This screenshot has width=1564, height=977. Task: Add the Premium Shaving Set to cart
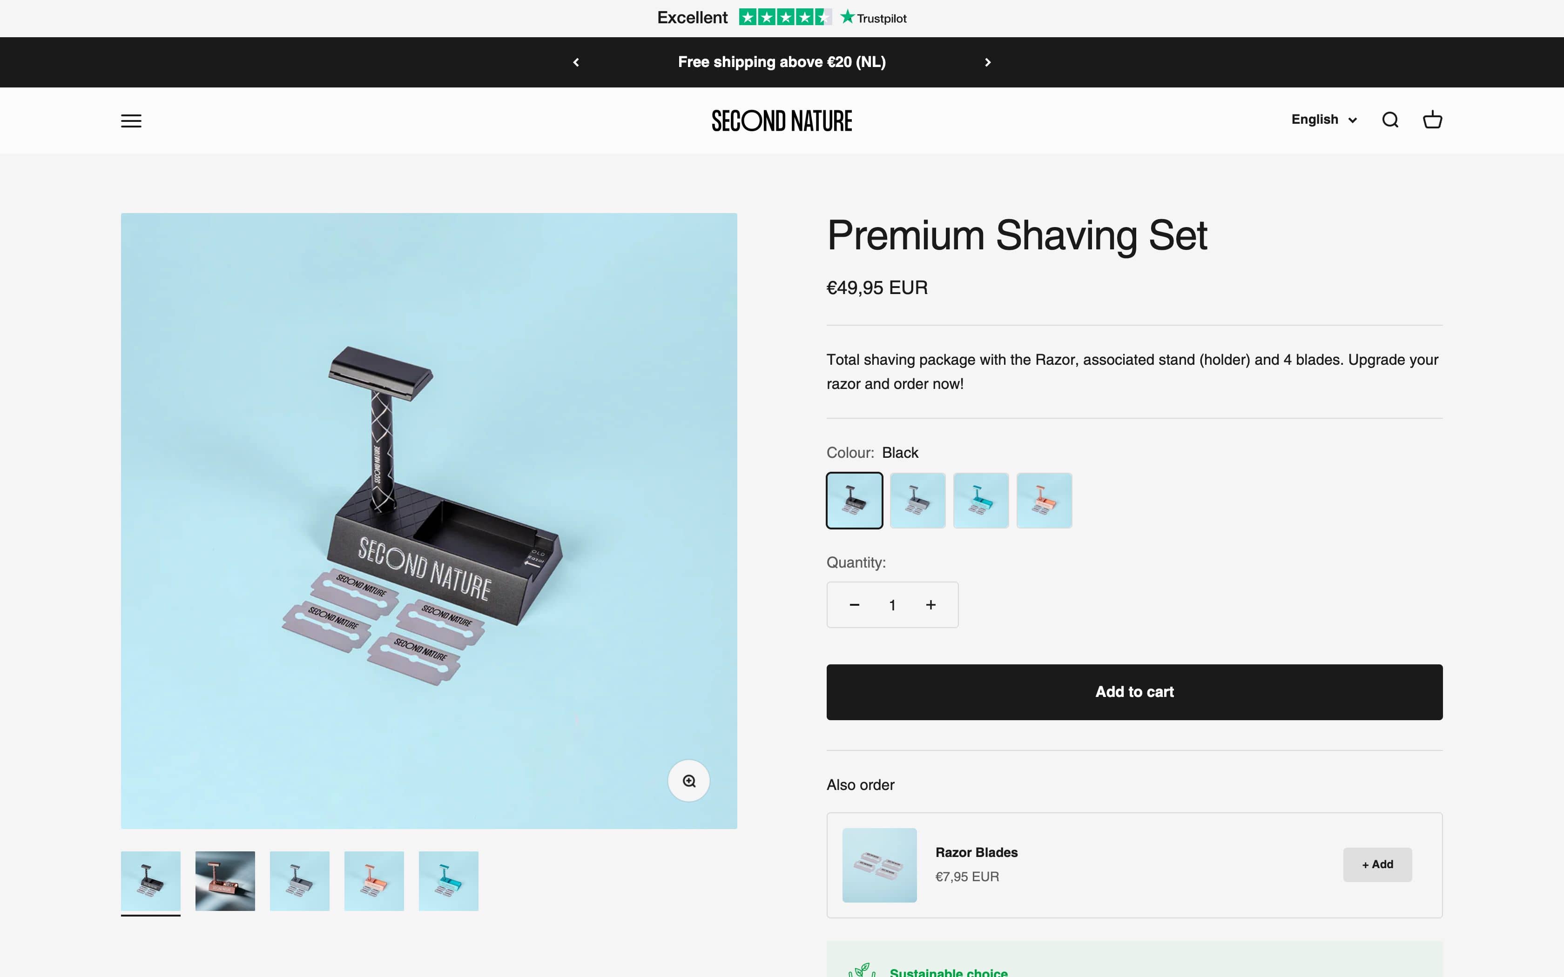click(1134, 692)
